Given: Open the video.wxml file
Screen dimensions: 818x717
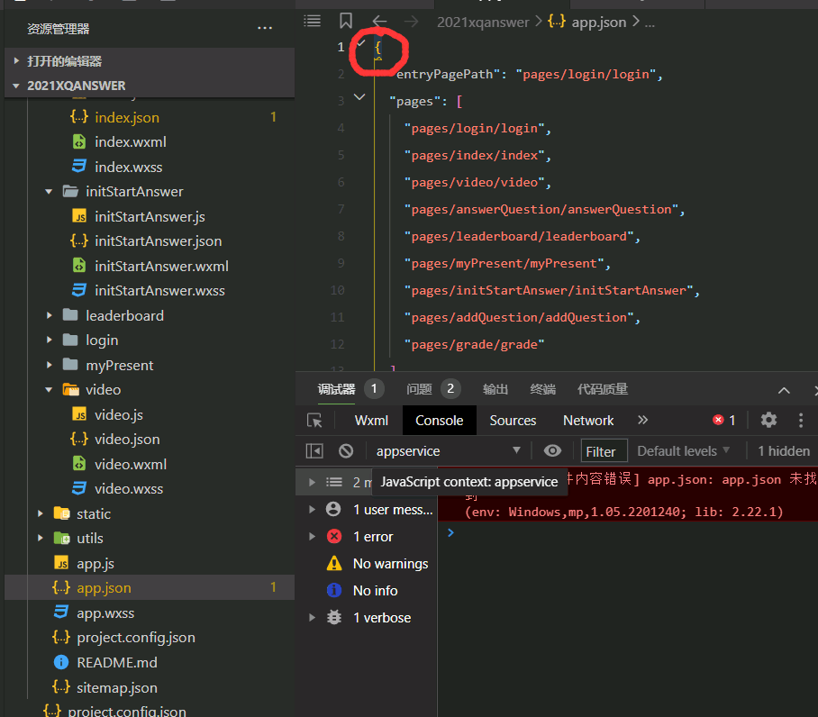Looking at the screenshot, I should [131, 464].
